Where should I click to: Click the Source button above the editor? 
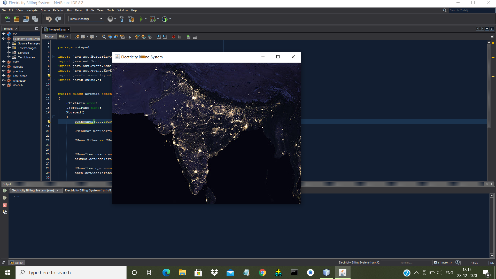point(49,36)
